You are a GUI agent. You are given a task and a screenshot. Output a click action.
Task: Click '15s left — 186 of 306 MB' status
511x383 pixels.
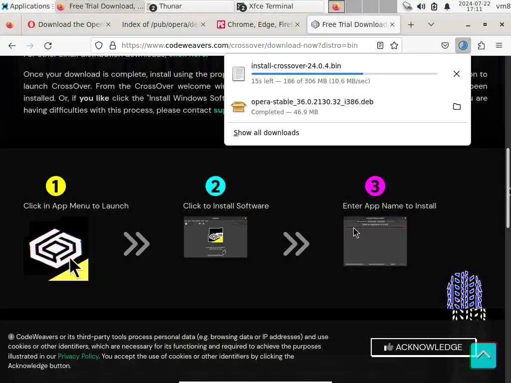tap(310, 81)
